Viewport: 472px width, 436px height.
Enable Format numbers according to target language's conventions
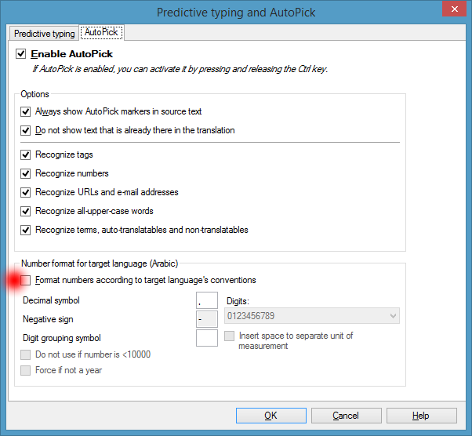(x=26, y=280)
